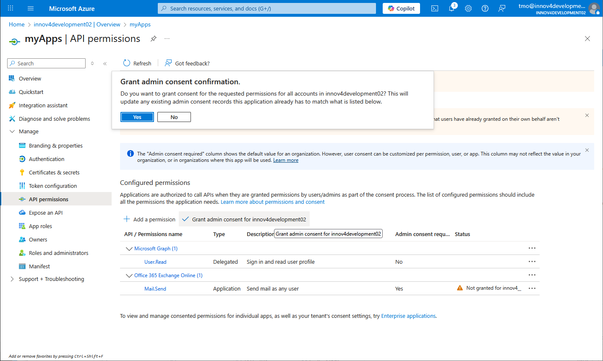Open more options for Mail.Send row

click(532, 288)
